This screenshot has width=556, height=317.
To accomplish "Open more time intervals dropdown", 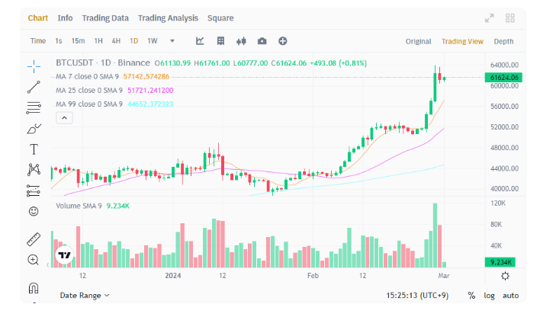I will click(x=172, y=41).
